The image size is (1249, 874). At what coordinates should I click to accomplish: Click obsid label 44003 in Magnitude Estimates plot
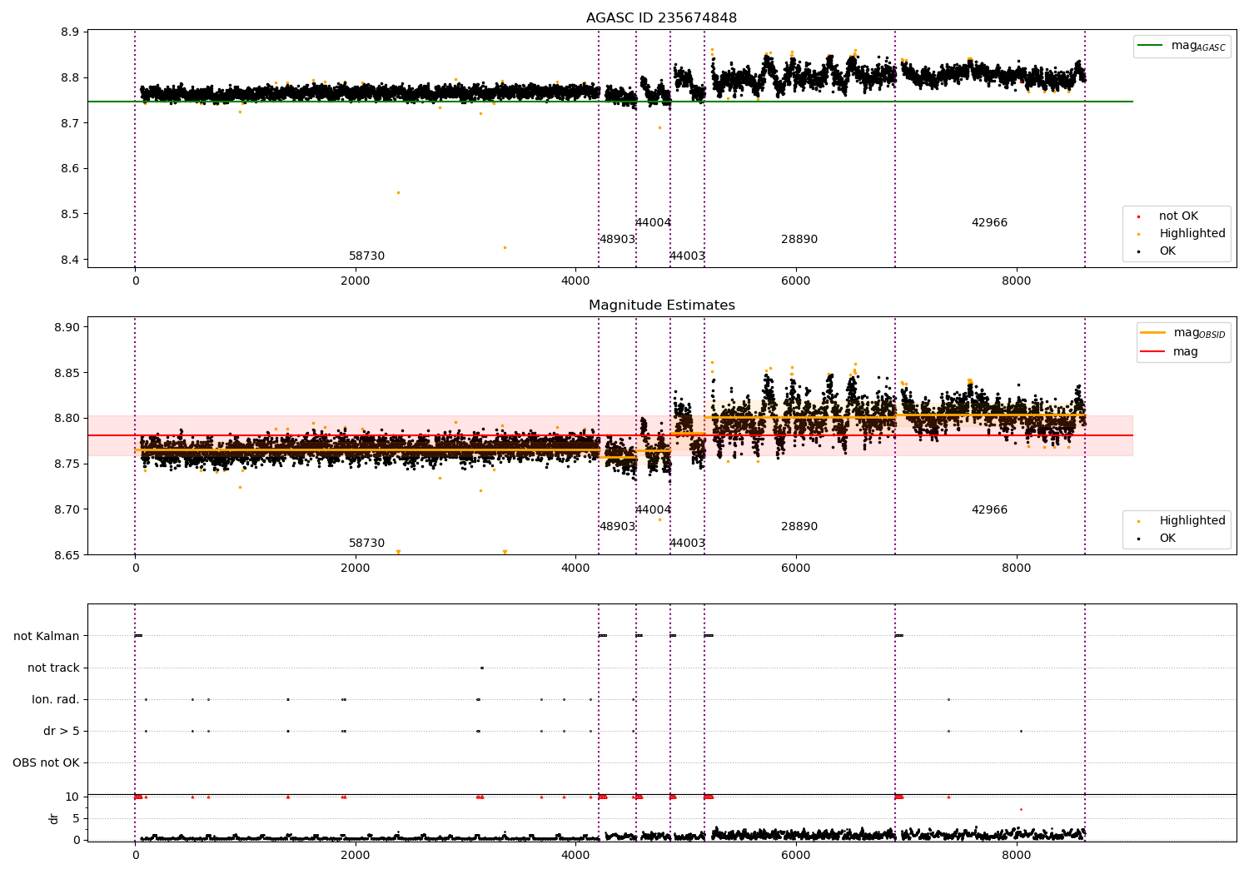pyautogui.click(x=687, y=544)
